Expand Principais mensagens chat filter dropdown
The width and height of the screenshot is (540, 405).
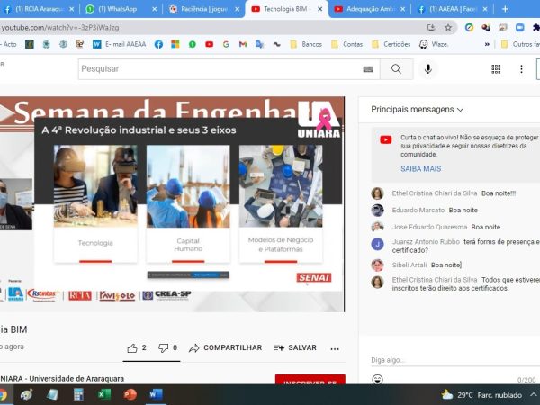(x=417, y=110)
